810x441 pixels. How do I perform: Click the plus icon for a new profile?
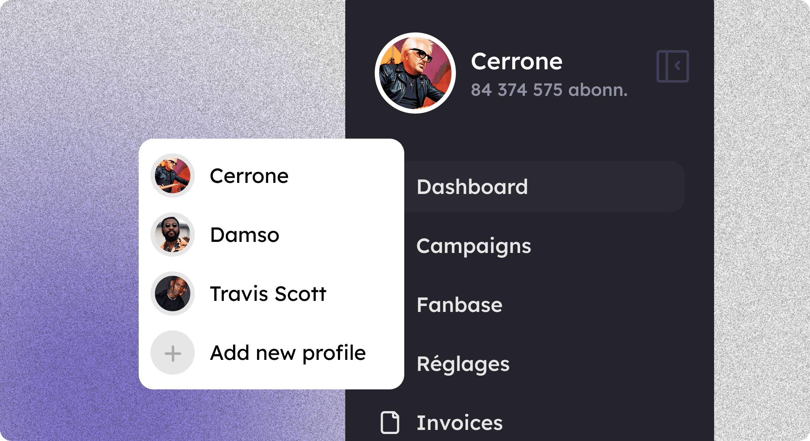[x=173, y=353]
